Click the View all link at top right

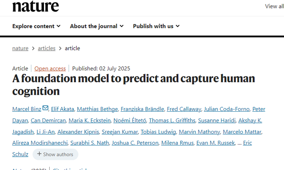pos(274,6)
